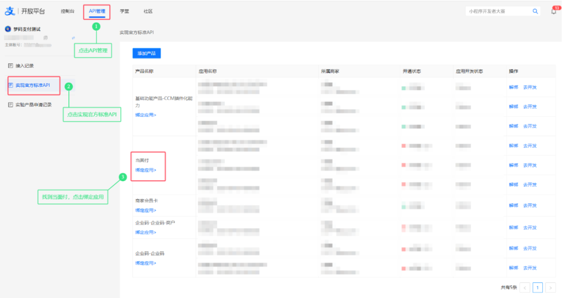The height and width of the screenshot is (298, 570).
Task: Switch to the 控制台 tab
Action: tap(67, 11)
